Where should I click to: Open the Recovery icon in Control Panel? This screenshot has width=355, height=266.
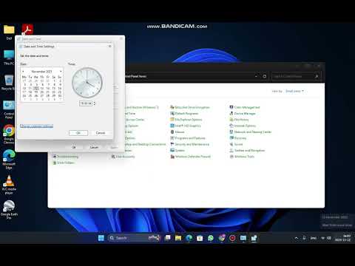point(231,138)
